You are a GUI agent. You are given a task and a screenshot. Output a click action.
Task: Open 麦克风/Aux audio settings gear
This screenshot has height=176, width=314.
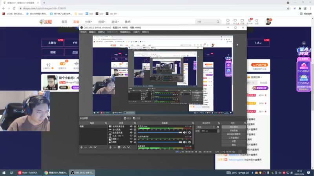[190, 133]
